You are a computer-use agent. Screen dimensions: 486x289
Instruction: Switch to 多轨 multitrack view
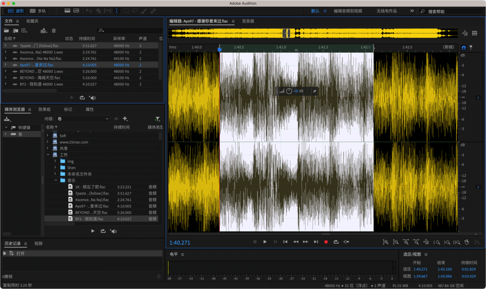point(38,11)
